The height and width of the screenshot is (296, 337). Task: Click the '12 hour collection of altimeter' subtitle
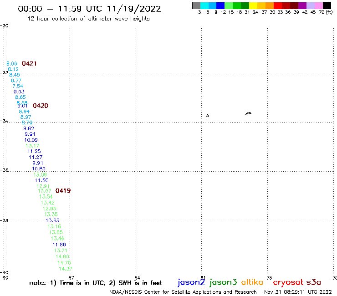pos(88,19)
